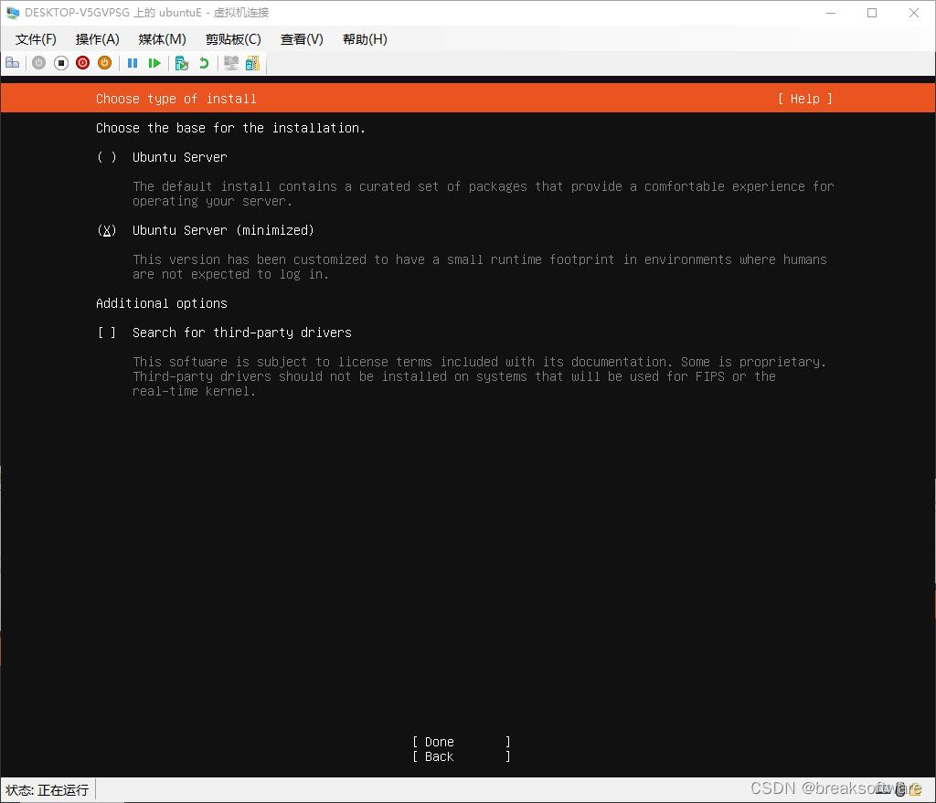The width and height of the screenshot is (936, 803).
Task: Open the 媒体(M) menu
Action: (x=162, y=39)
